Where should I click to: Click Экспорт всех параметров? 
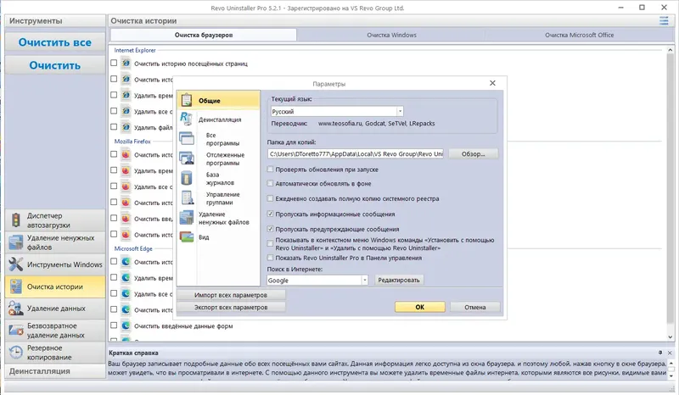[x=231, y=307]
